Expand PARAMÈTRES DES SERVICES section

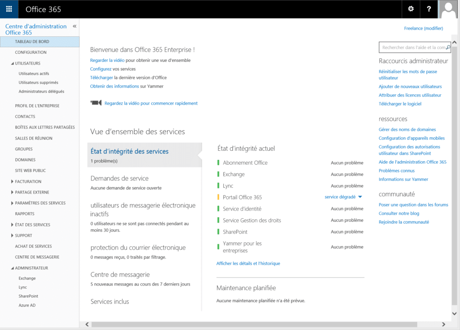click(12, 203)
